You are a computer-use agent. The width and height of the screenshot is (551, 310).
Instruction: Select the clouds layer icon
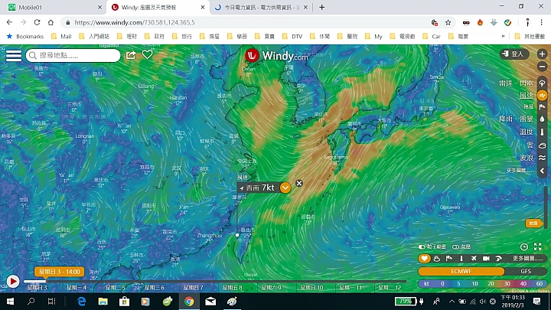coord(543,145)
